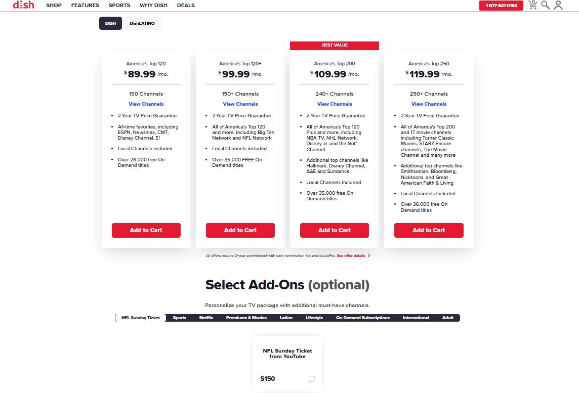This screenshot has width=579, height=393.
Task: View Channels for America's Top 120
Action: (146, 104)
